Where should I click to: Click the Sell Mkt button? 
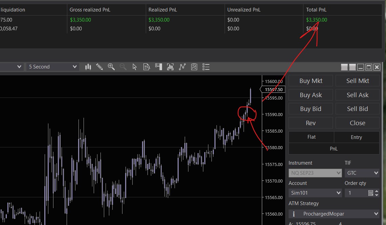tap(358, 81)
